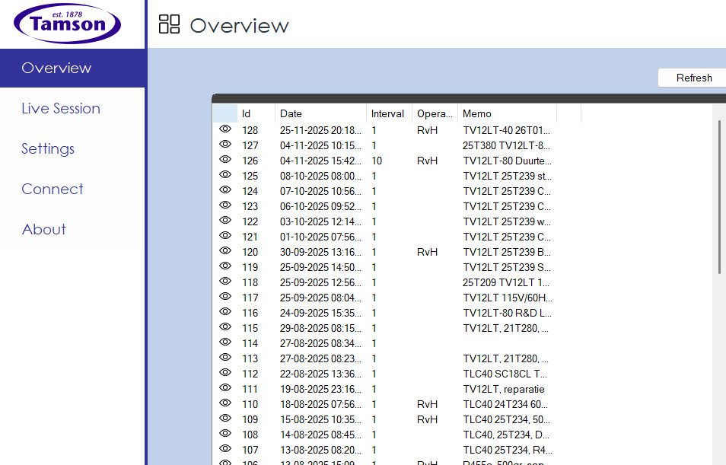Click the Memo column header
Viewport: 726px width, 465px height.
click(x=508, y=114)
